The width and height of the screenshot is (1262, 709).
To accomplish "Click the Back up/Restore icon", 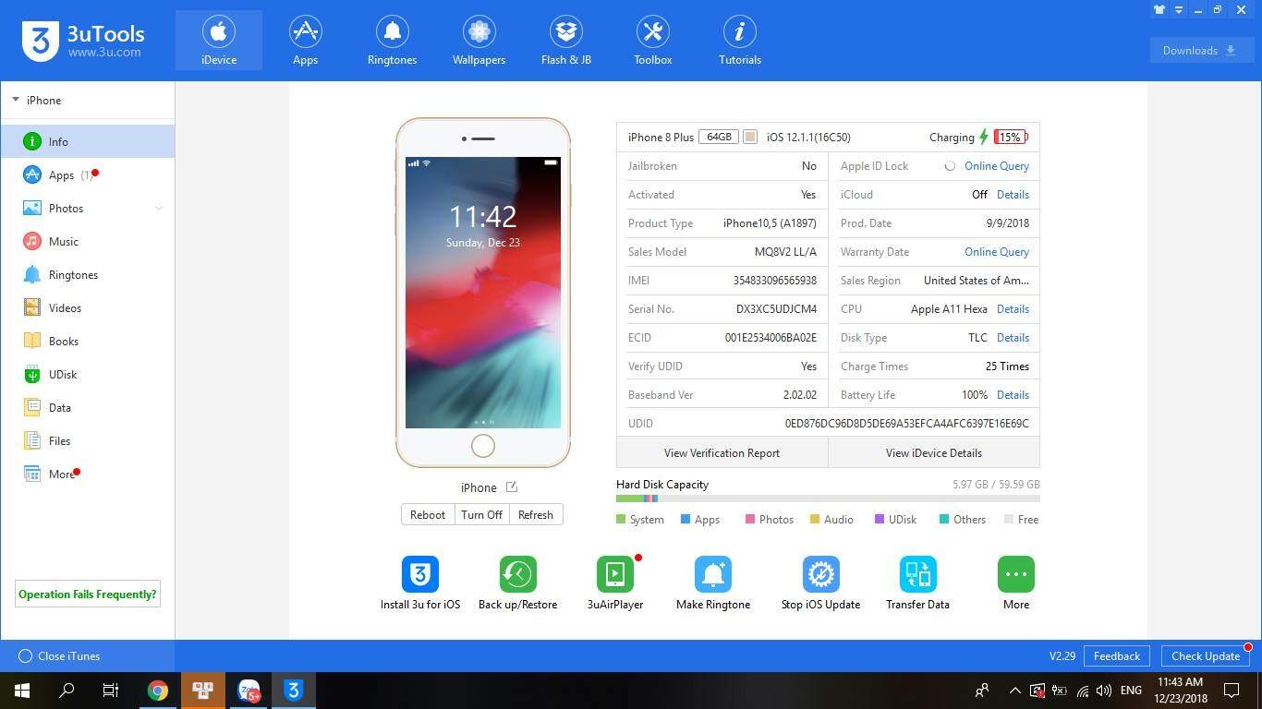I will (x=517, y=574).
